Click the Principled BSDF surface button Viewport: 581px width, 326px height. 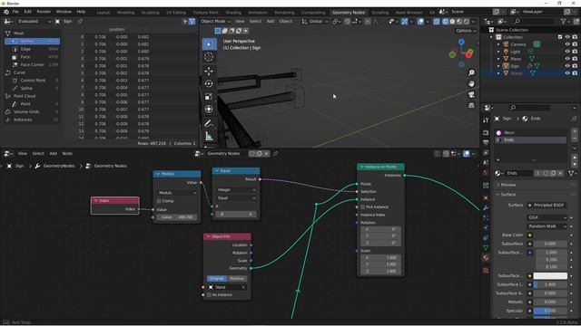click(547, 206)
